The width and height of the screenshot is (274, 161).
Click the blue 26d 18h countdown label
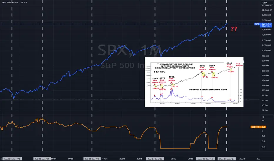pyautogui.click(x=266, y=26)
